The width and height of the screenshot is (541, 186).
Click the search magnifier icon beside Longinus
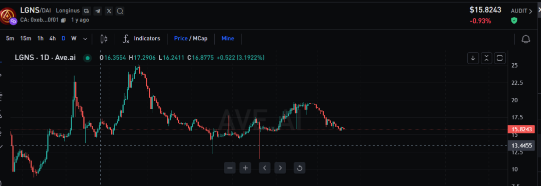[120, 11]
